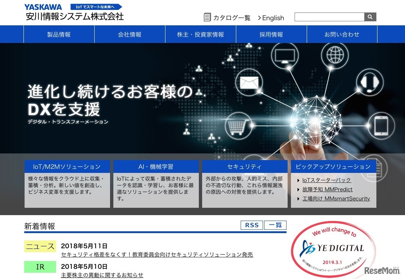The width and height of the screenshot is (405, 279).
Task: Open the お問い合わせ menu
Action: point(342,35)
